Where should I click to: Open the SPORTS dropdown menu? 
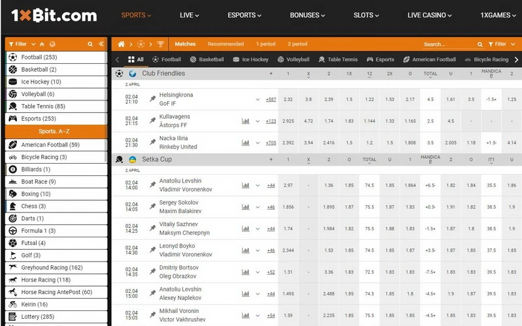[136, 15]
